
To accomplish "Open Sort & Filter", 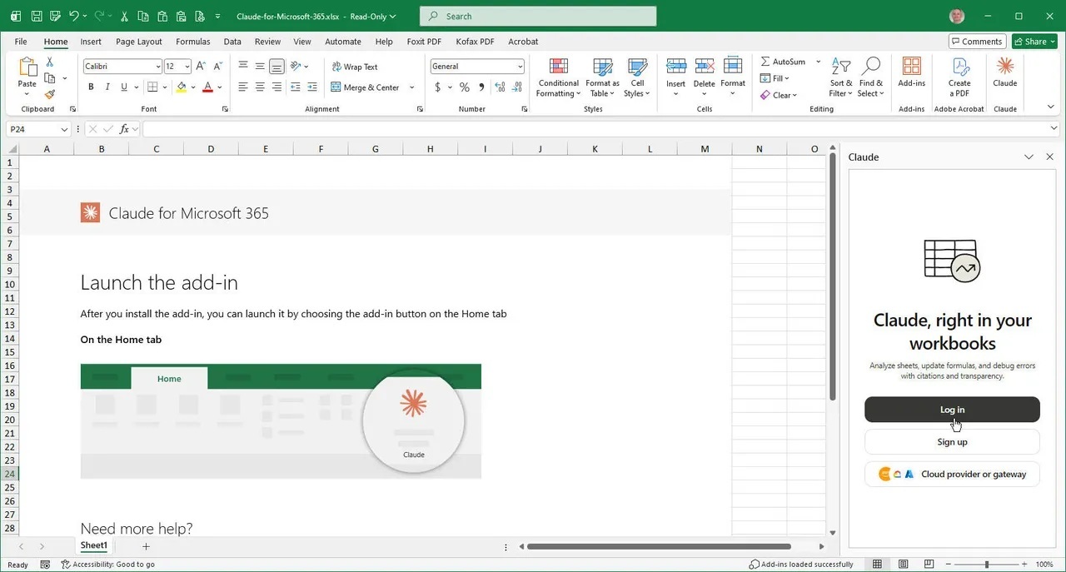I will (841, 77).
